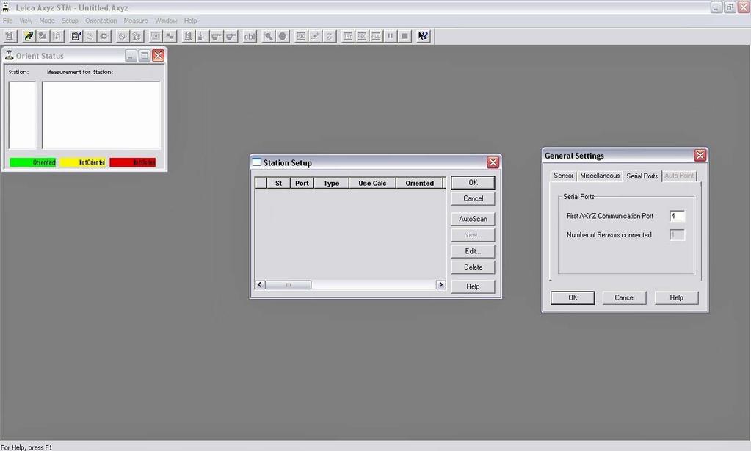Click Help in the General Settings dialog
The height and width of the screenshot is (451, 751).
click(676, 297)
